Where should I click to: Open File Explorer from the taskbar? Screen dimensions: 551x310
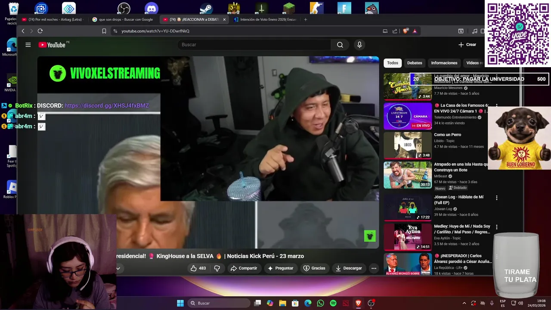[282, 303]
